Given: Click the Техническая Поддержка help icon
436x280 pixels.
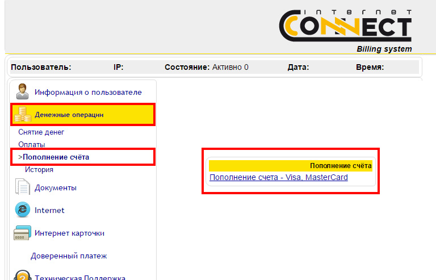Looking at the screenshot, I should (x=23, y=275).
